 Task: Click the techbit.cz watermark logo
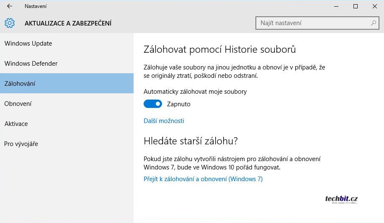(342, 199)
